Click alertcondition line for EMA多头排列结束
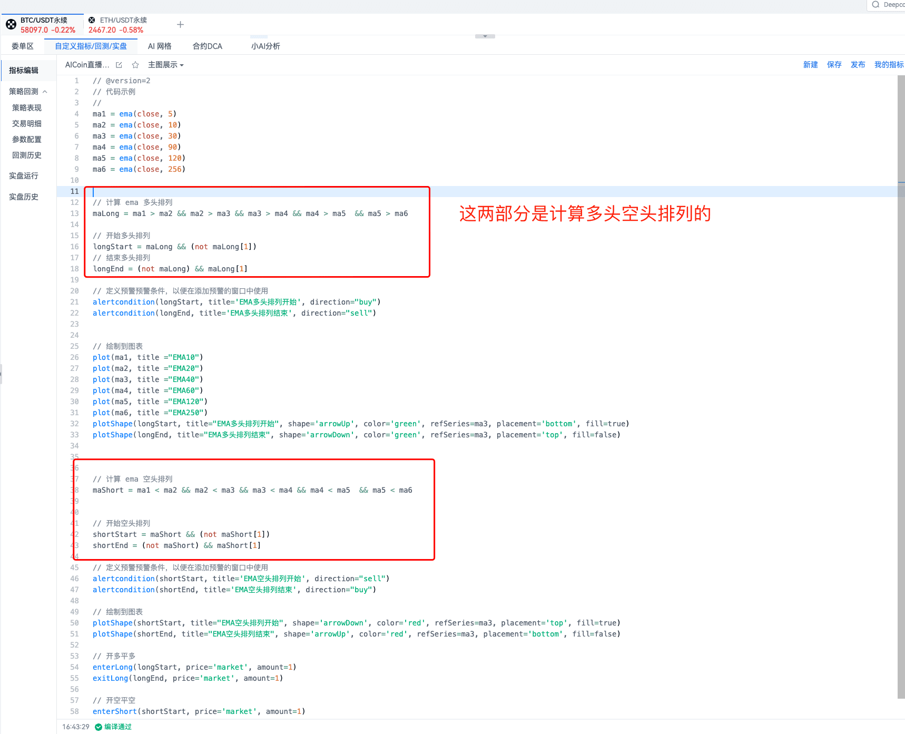905x734 pixels. [x=234, y=313]
